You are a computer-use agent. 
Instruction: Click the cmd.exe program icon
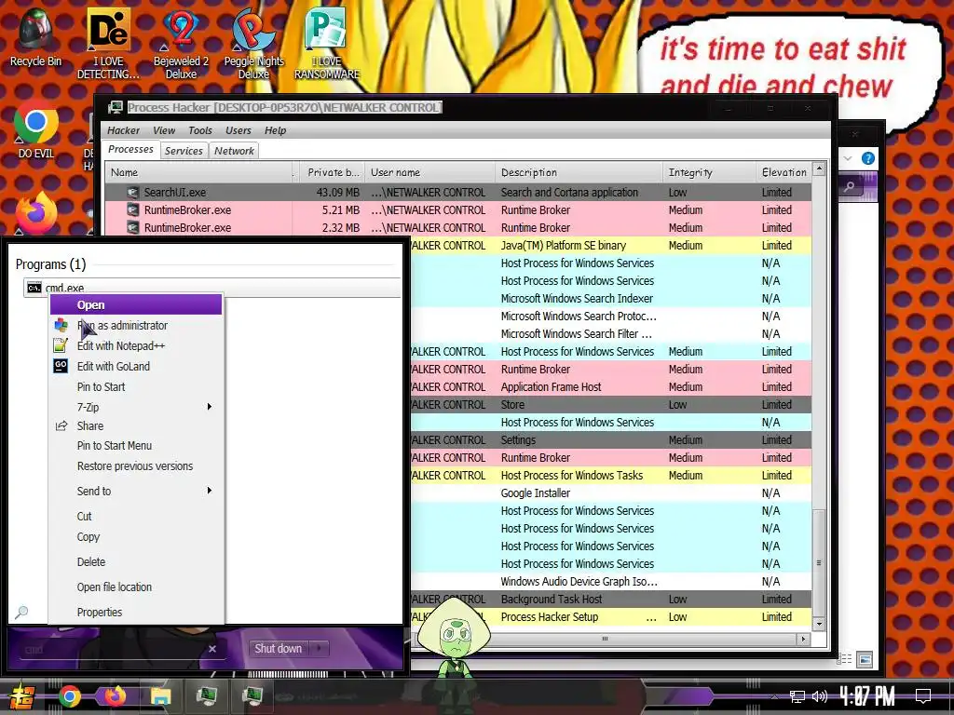[34, 288]
